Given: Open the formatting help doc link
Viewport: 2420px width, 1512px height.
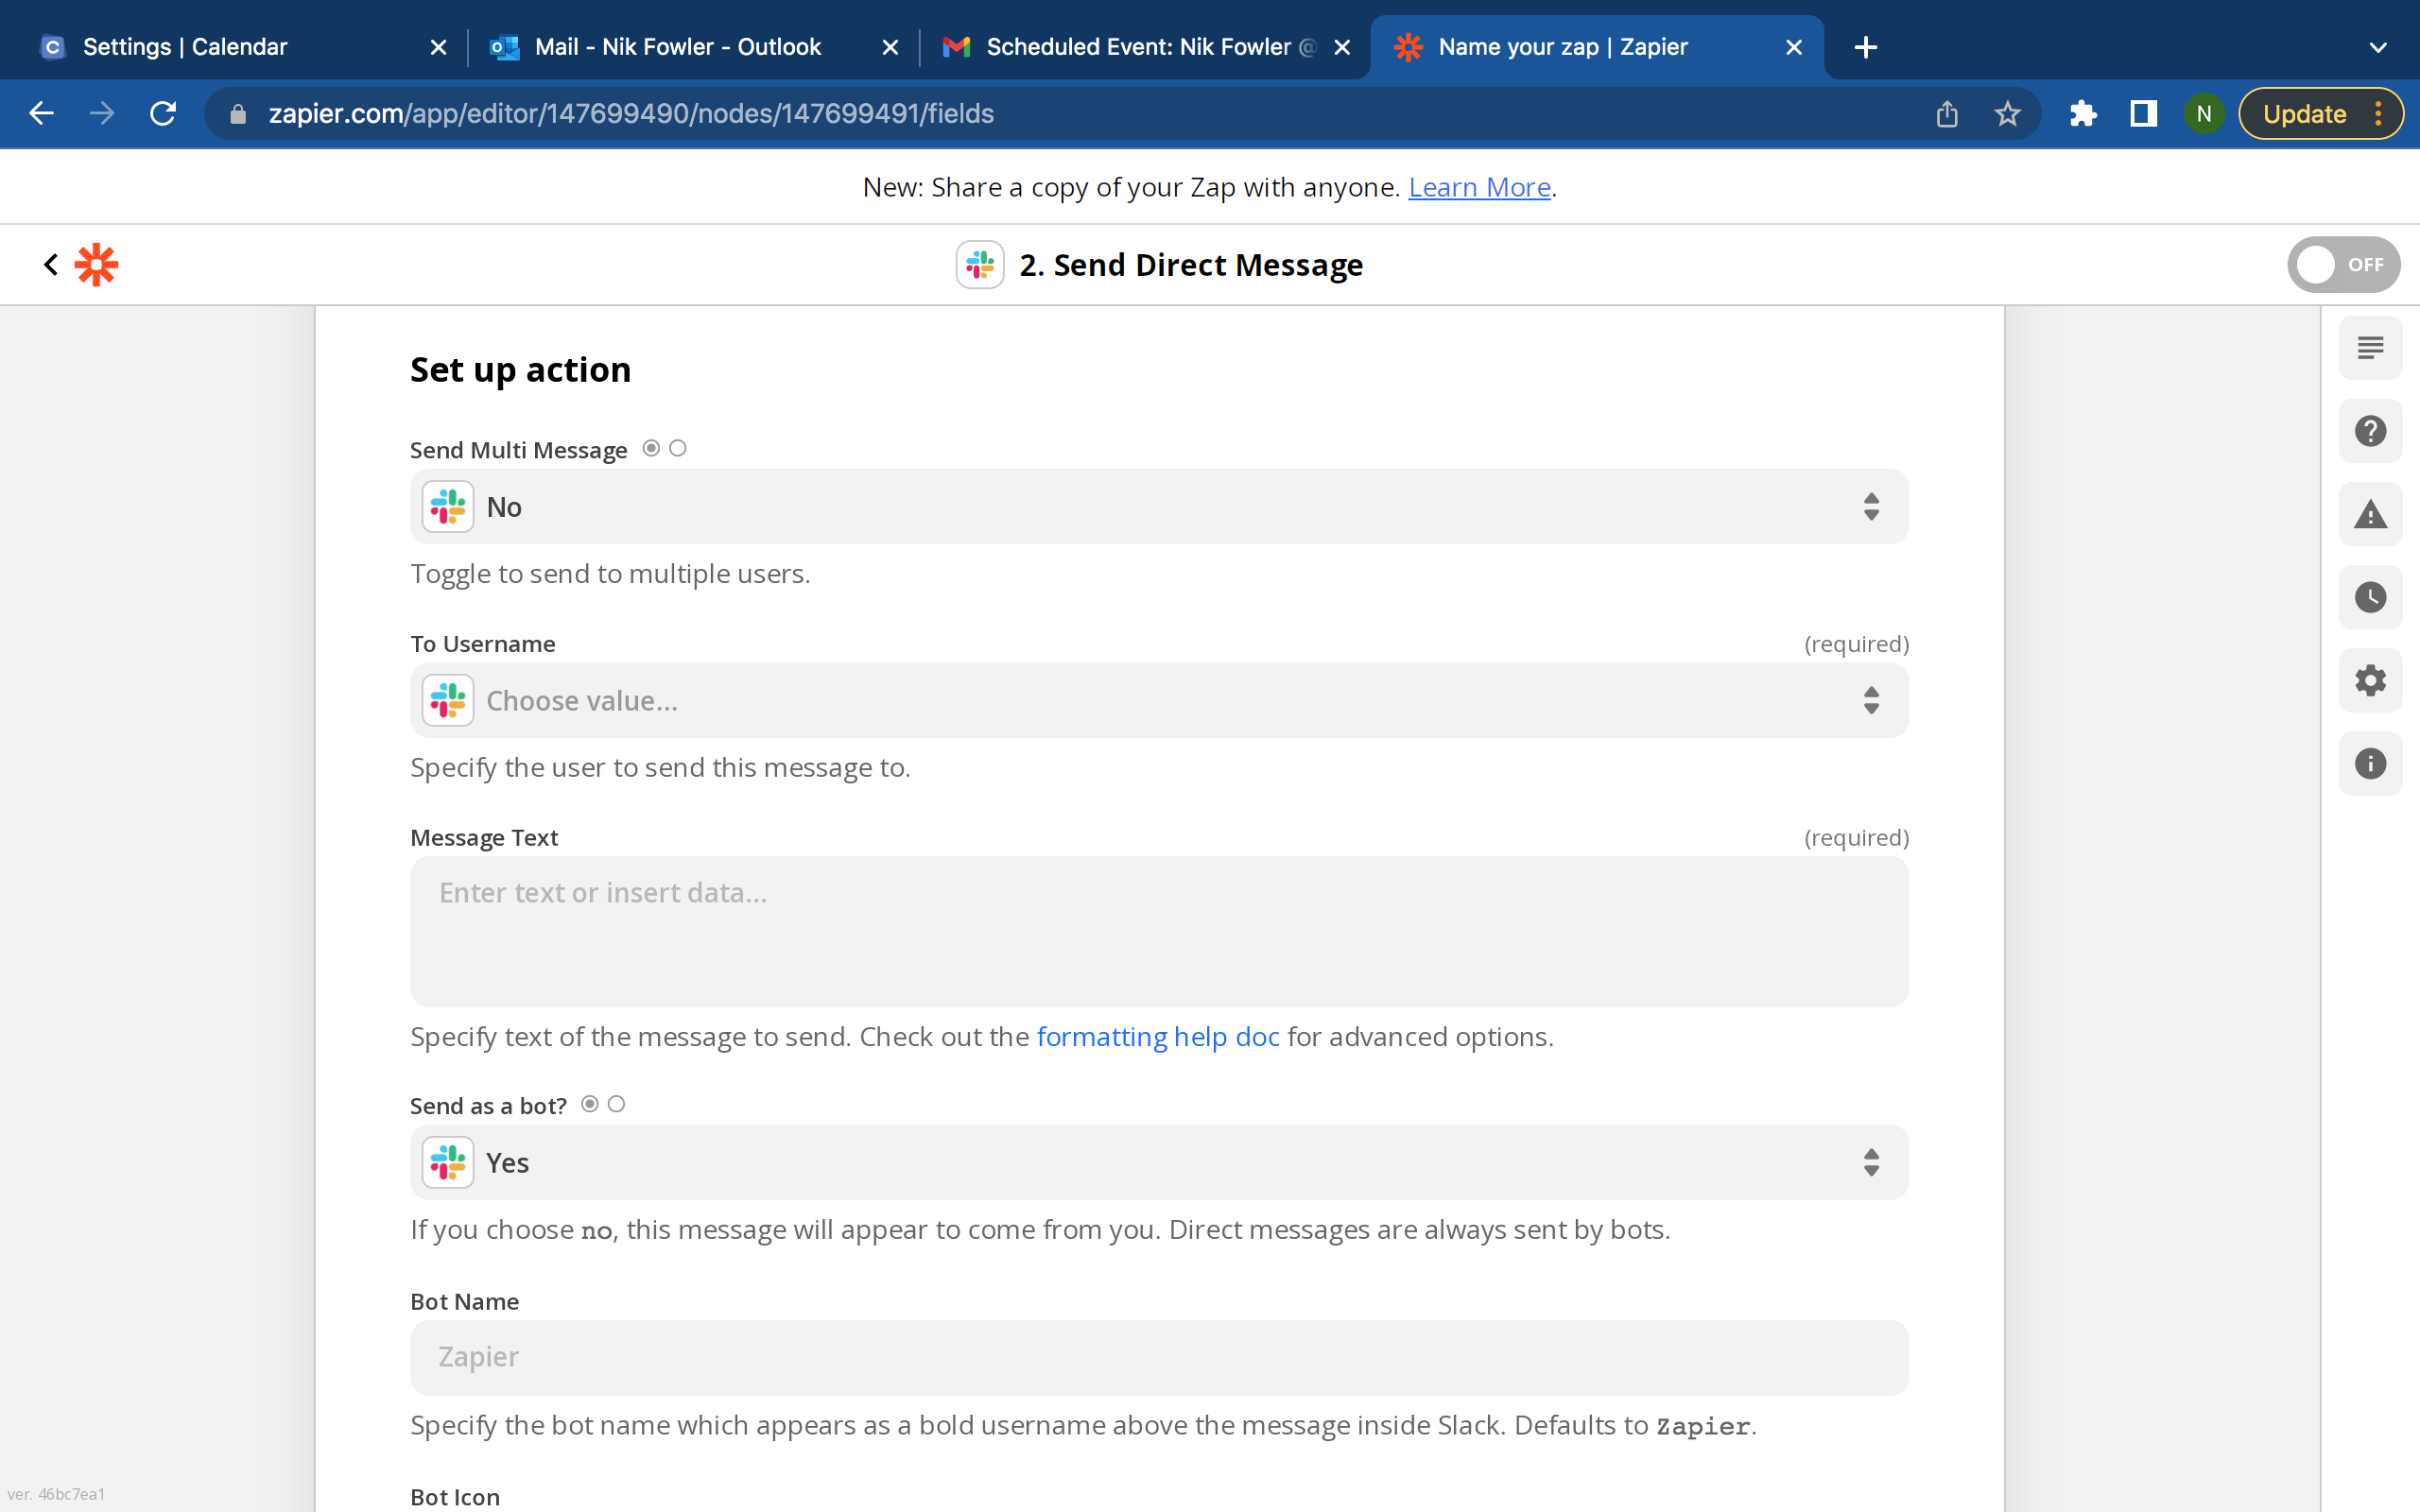Looking at the screenshot, I should pos(1157,1037).
